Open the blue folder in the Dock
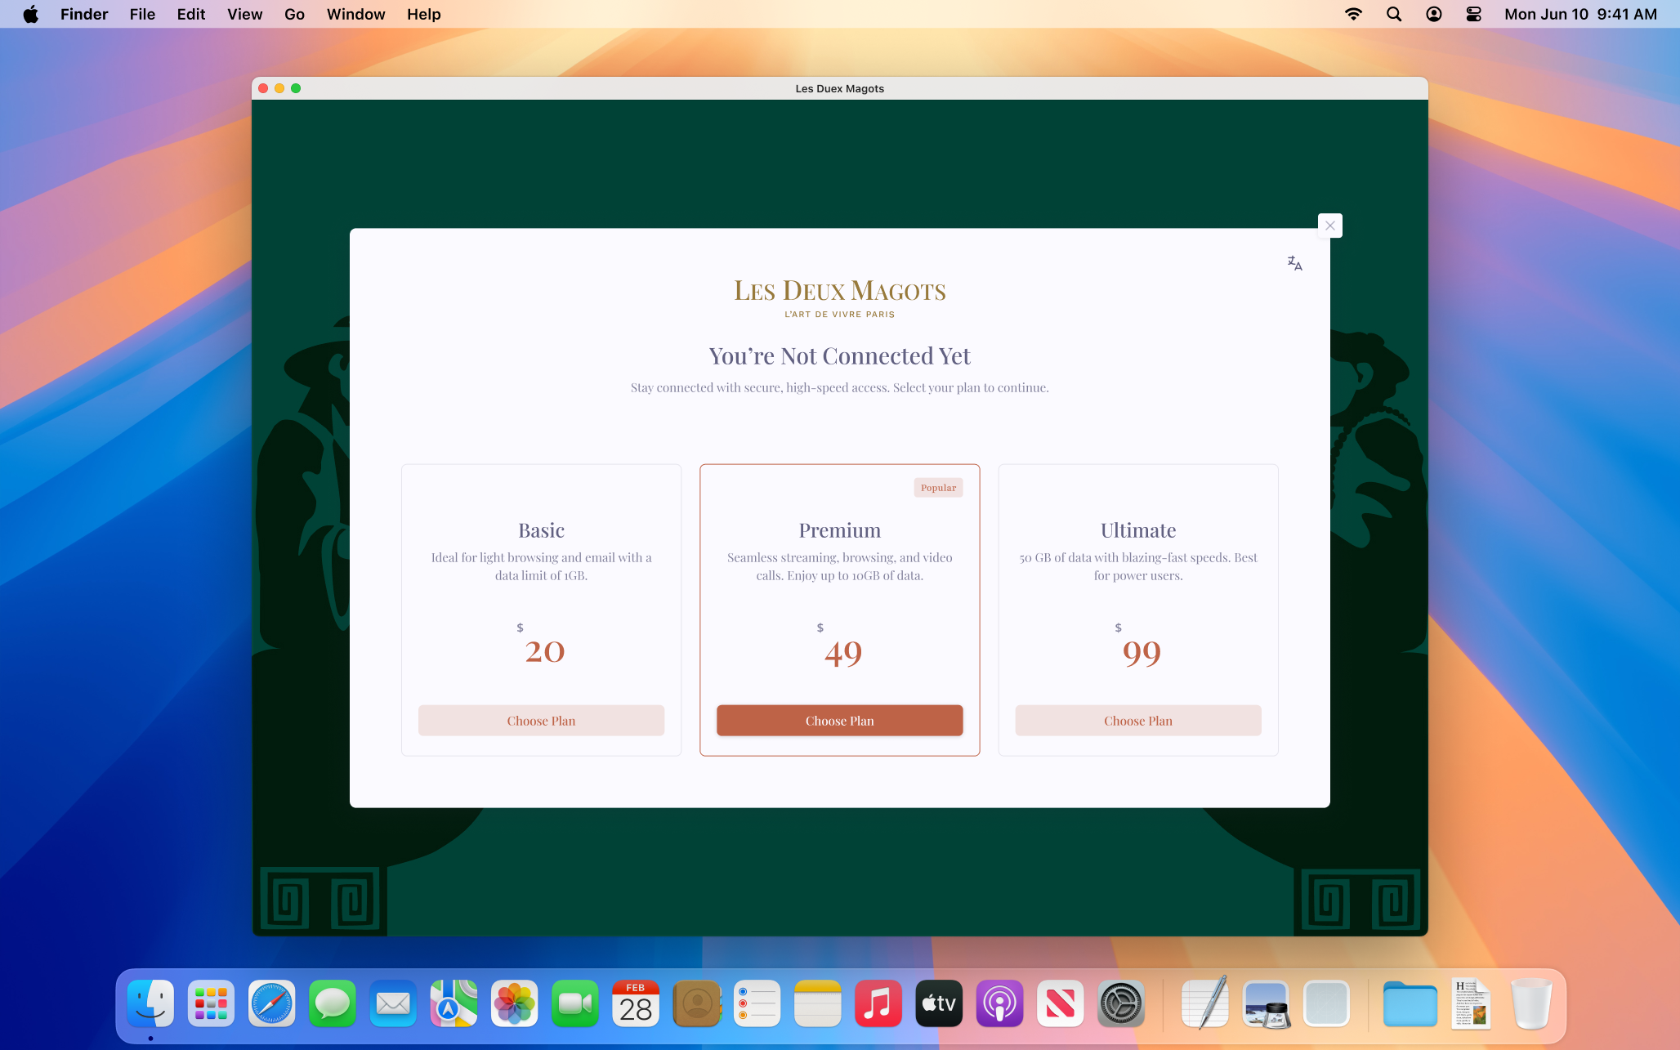 tap(1410, 1003)
